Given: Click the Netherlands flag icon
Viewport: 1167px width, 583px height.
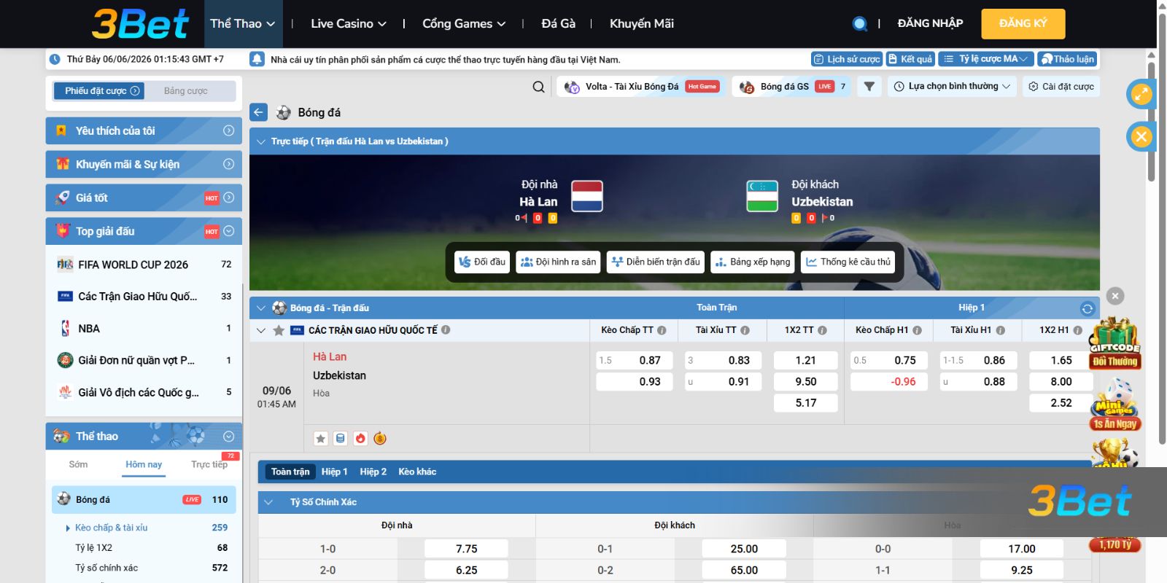Looking at the screenshot, I should [x=586, y=196].
